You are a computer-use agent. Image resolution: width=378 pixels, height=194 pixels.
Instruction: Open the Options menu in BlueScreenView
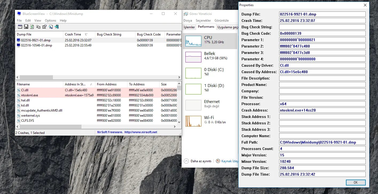pos(50,21)
